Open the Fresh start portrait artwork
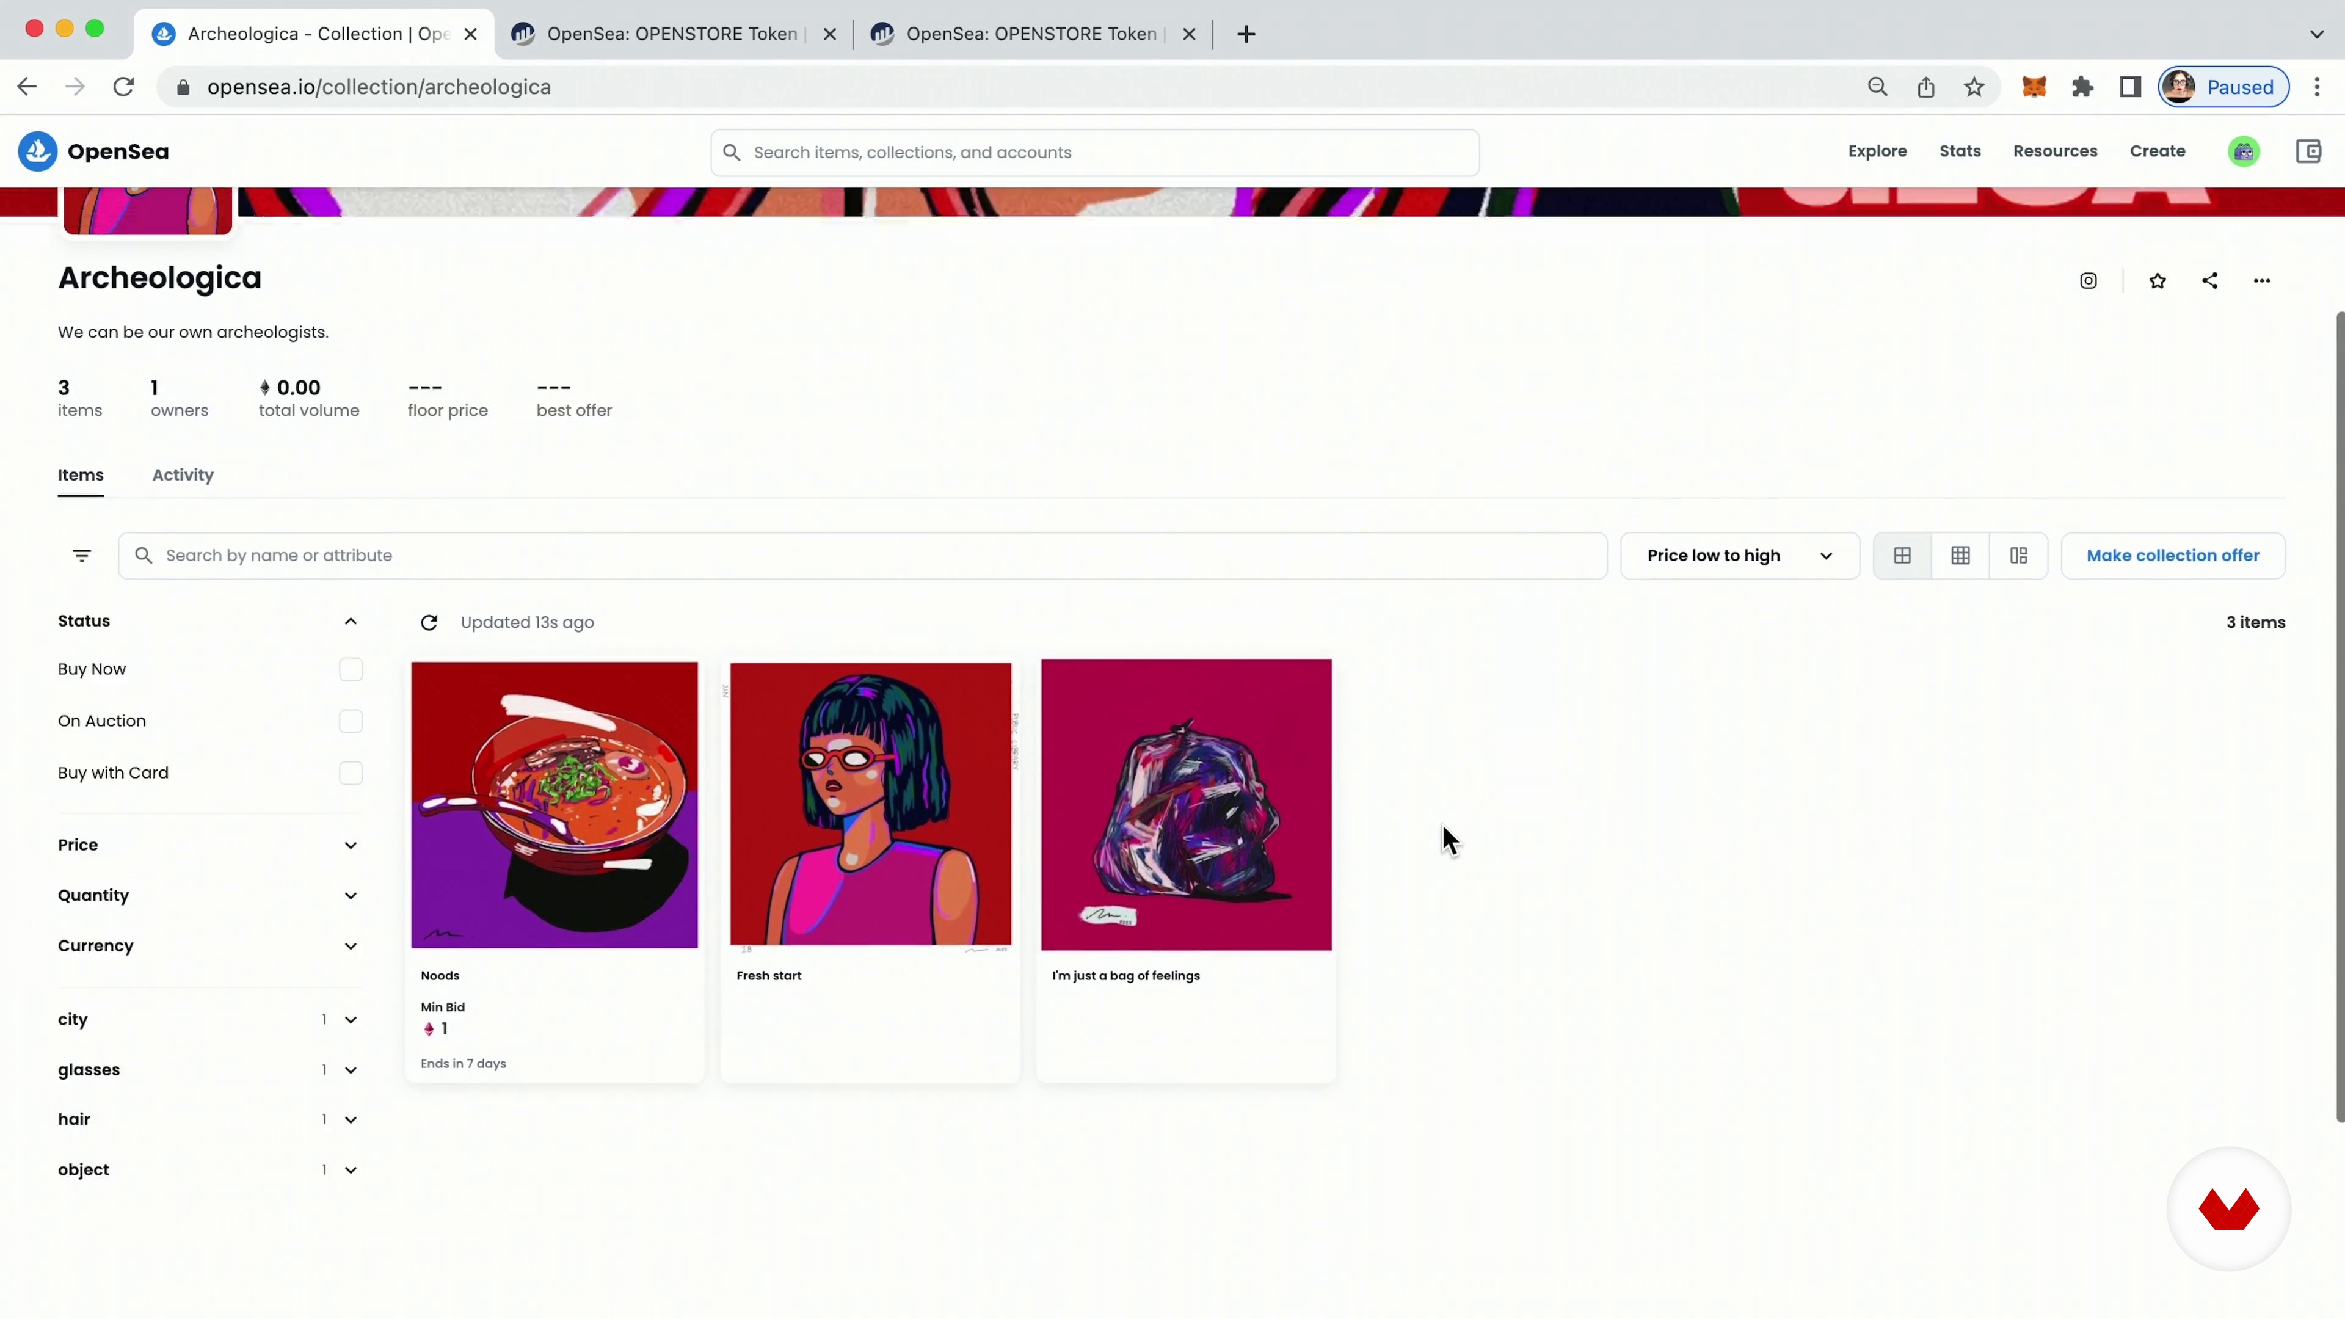Viewport: 2345px width, 1319px height. point(870,805)
